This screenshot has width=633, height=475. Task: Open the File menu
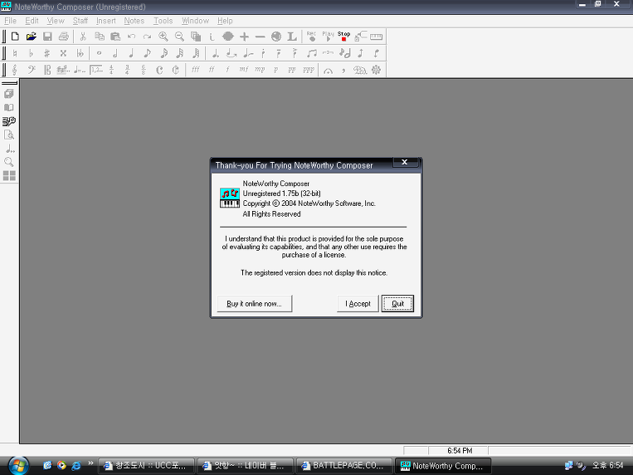pos(11,21)
